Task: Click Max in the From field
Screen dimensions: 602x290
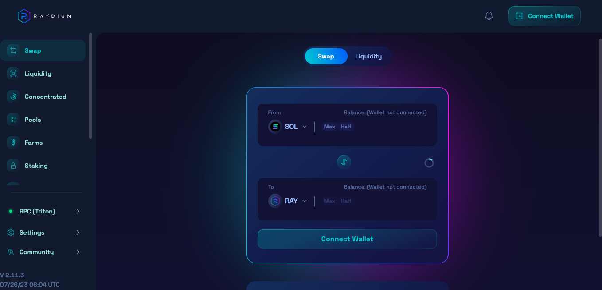Action: coord(330,127)
